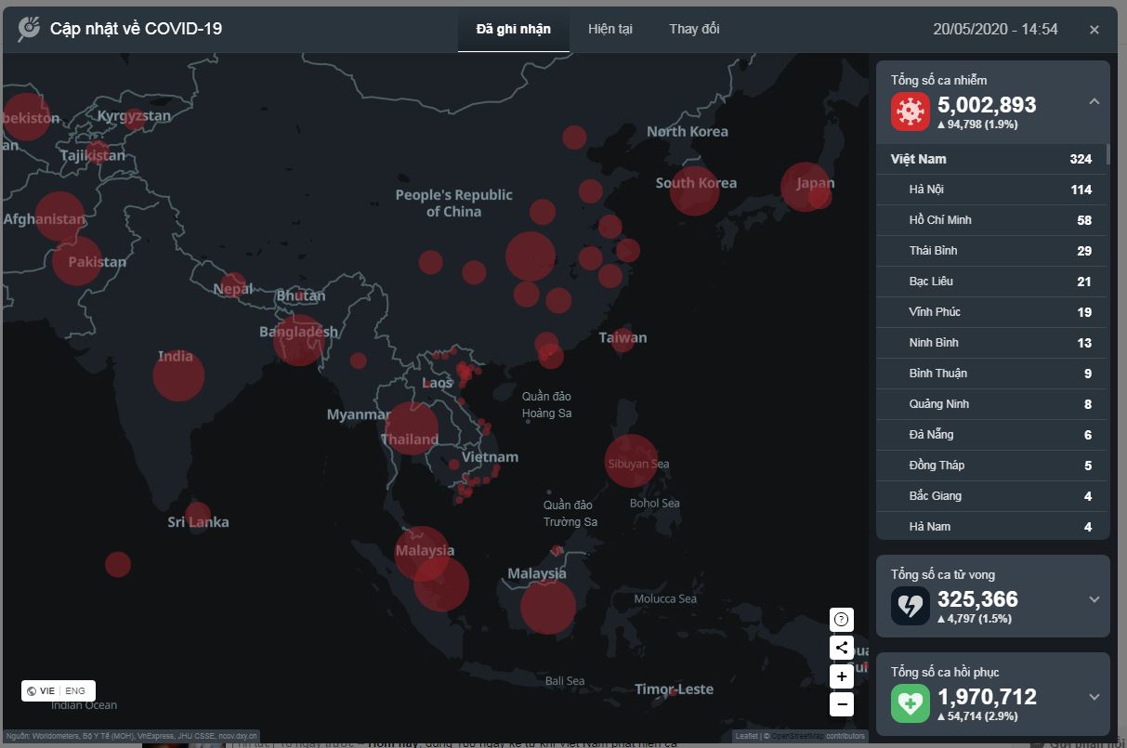Zoom in the map with plus button
The image size is (1127, 748).
coord(841,676)
